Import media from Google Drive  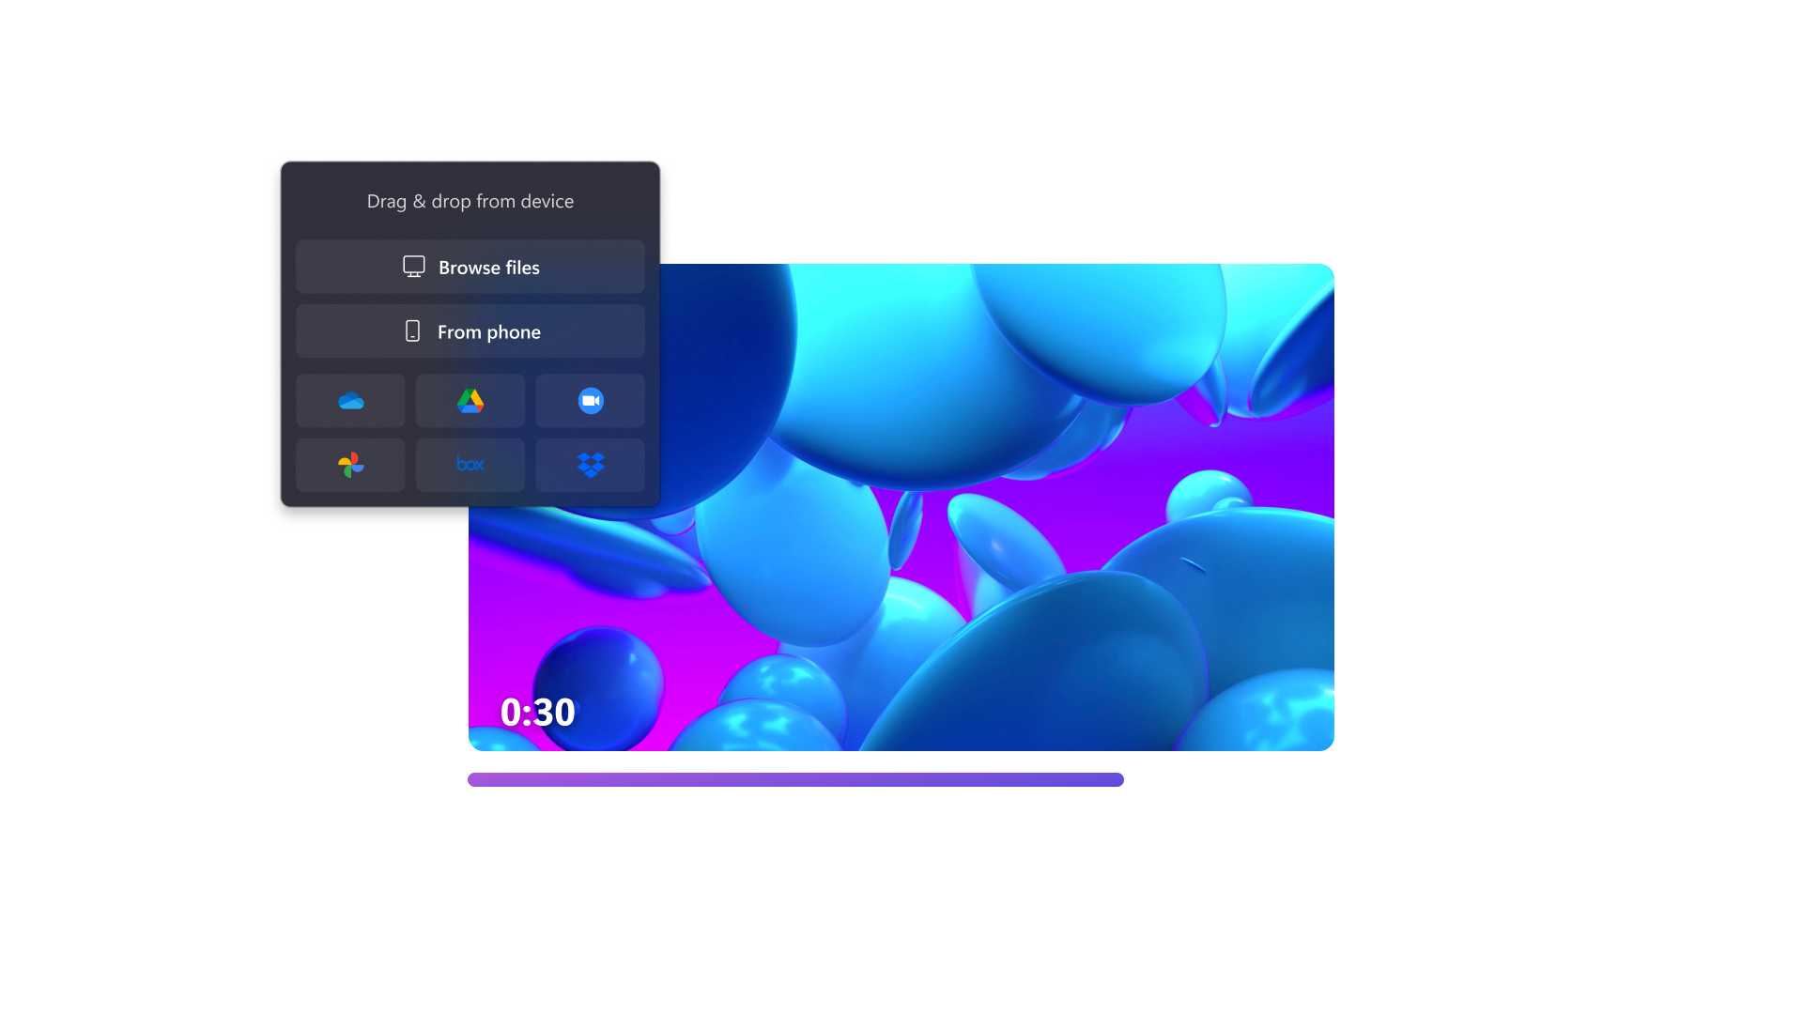pos(470,401)
